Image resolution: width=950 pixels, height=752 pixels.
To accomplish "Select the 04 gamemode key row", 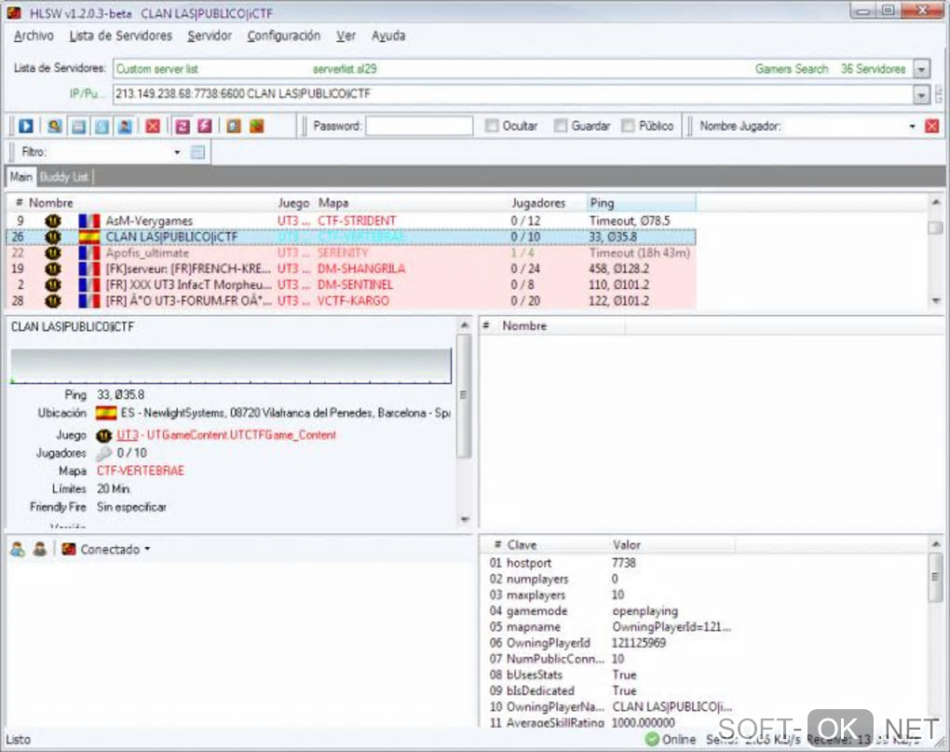I will (x=611, y=610).
